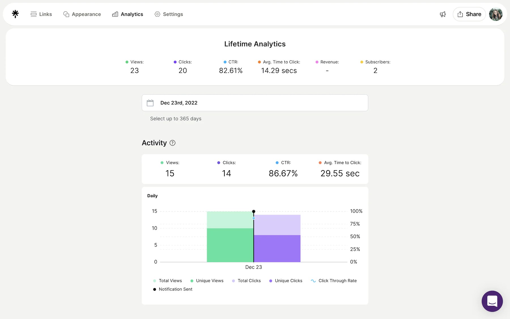Toggle Unique Clicks series visibility
Image resolution: width=510 pixels, height=319 pixels.
click(x=286, y=280)
